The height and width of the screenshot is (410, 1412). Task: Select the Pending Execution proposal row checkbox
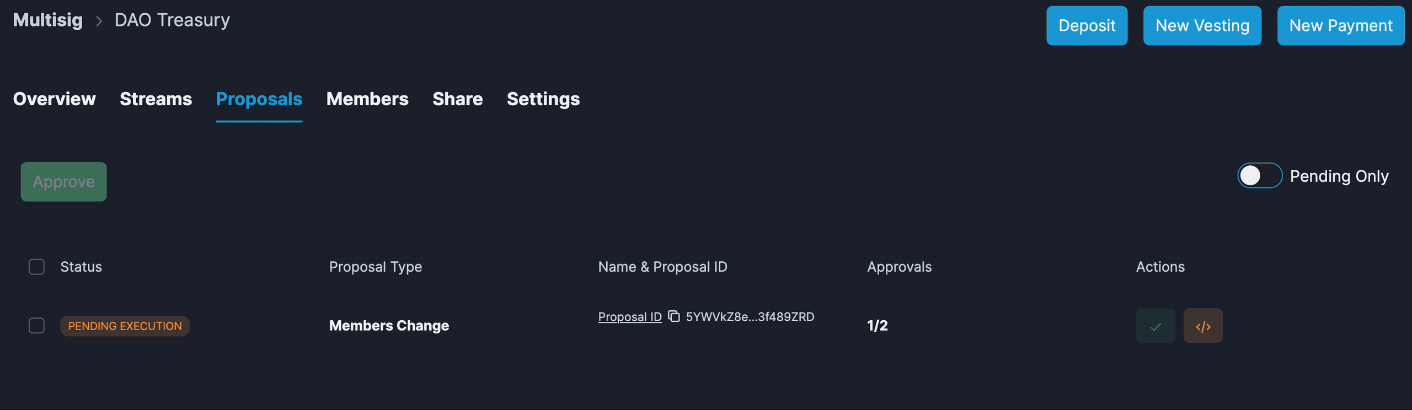click(36, 326)
